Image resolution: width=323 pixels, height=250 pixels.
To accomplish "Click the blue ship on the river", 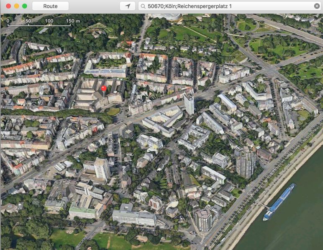I will 279,202.
